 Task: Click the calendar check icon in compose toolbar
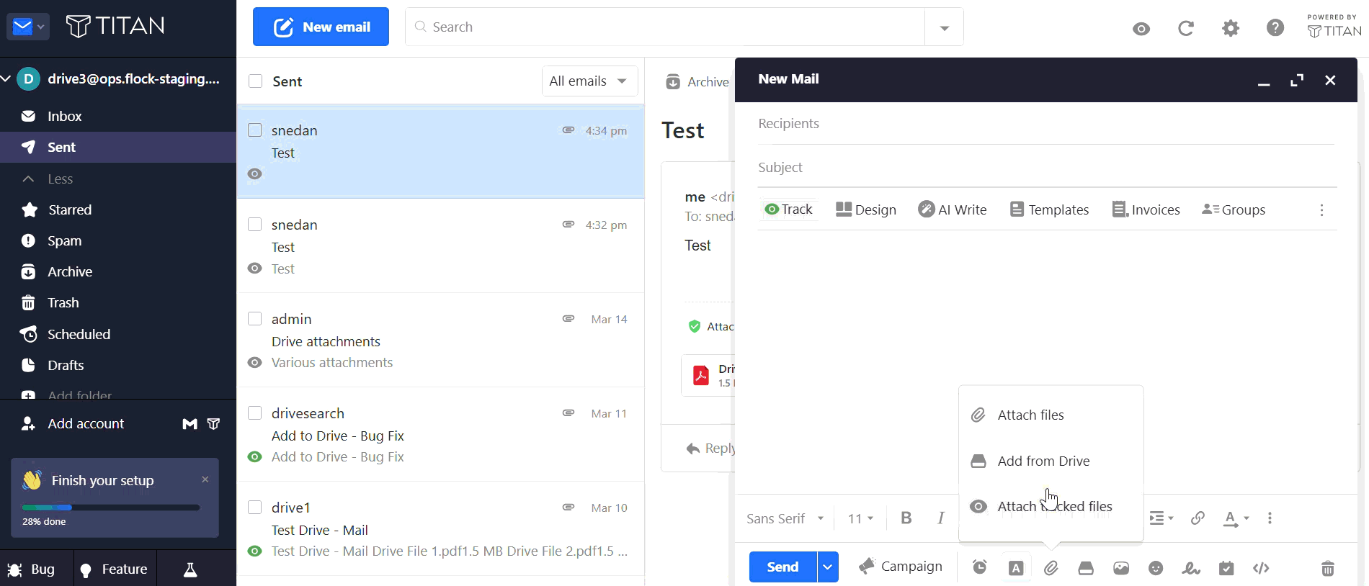1226,568
